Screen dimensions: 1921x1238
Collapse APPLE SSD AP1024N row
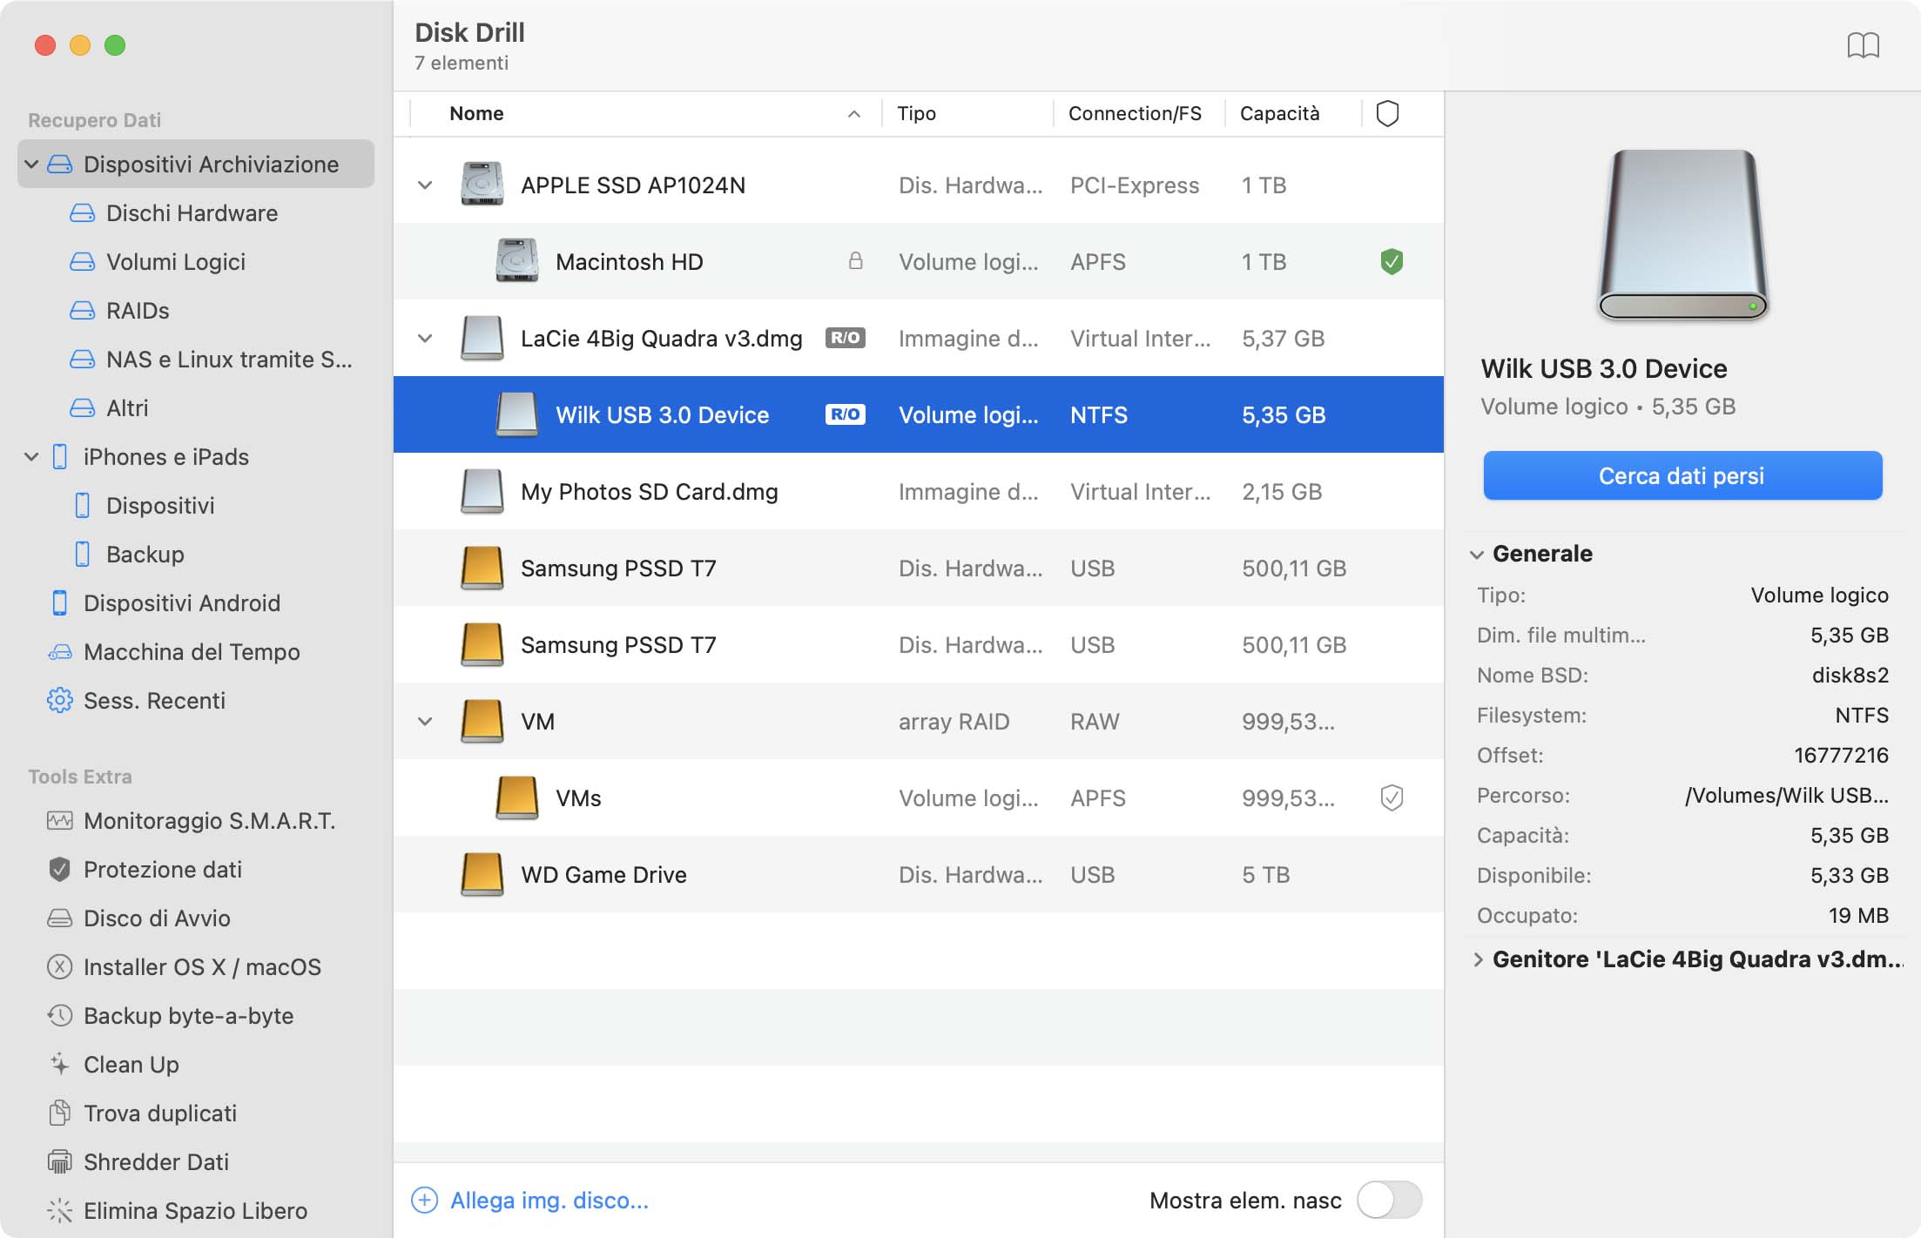pyautogui.click(x=425, y=185)
